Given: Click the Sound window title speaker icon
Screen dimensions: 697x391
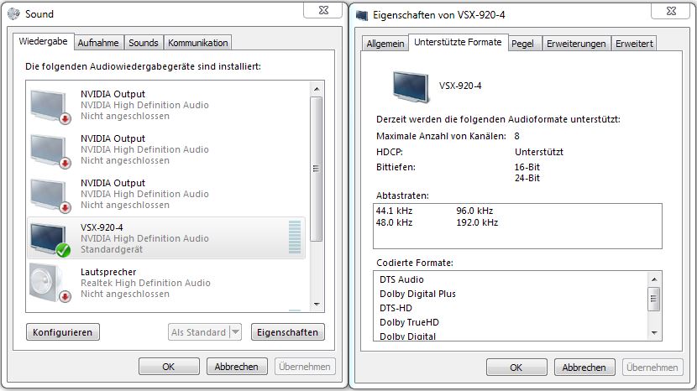Looking at the screenshot, I should (13, 13).
